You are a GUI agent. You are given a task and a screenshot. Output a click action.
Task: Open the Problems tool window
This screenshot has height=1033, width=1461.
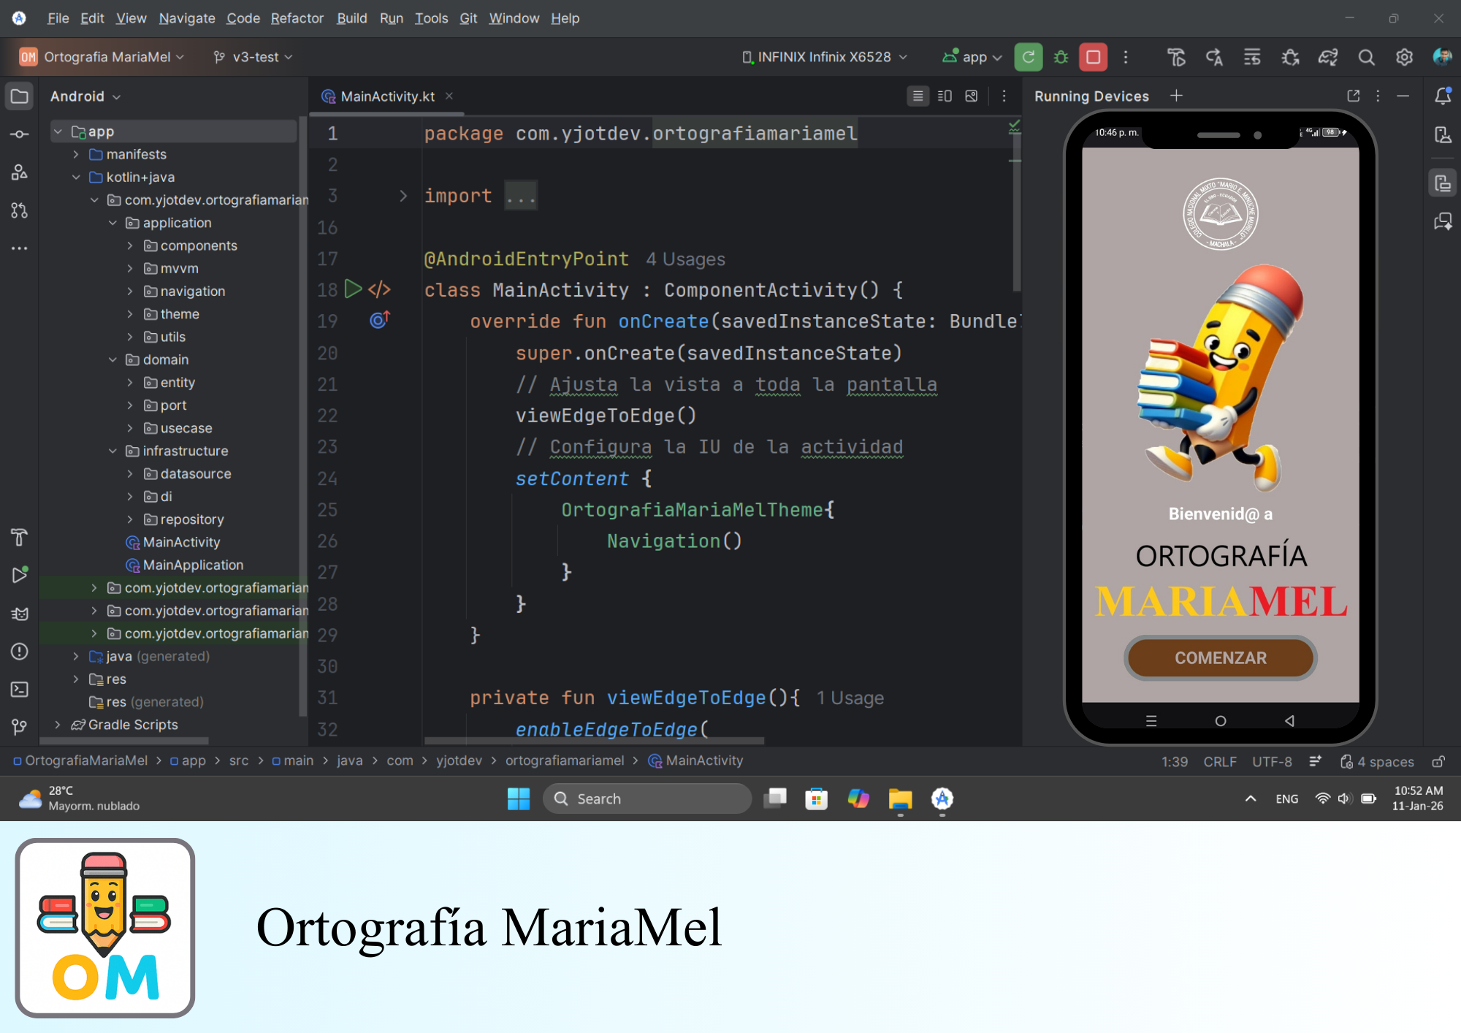click(x=19, y=651)
